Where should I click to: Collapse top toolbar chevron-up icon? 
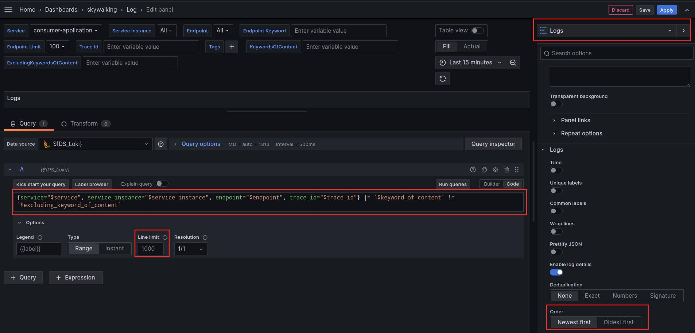(x=687, y=10)
